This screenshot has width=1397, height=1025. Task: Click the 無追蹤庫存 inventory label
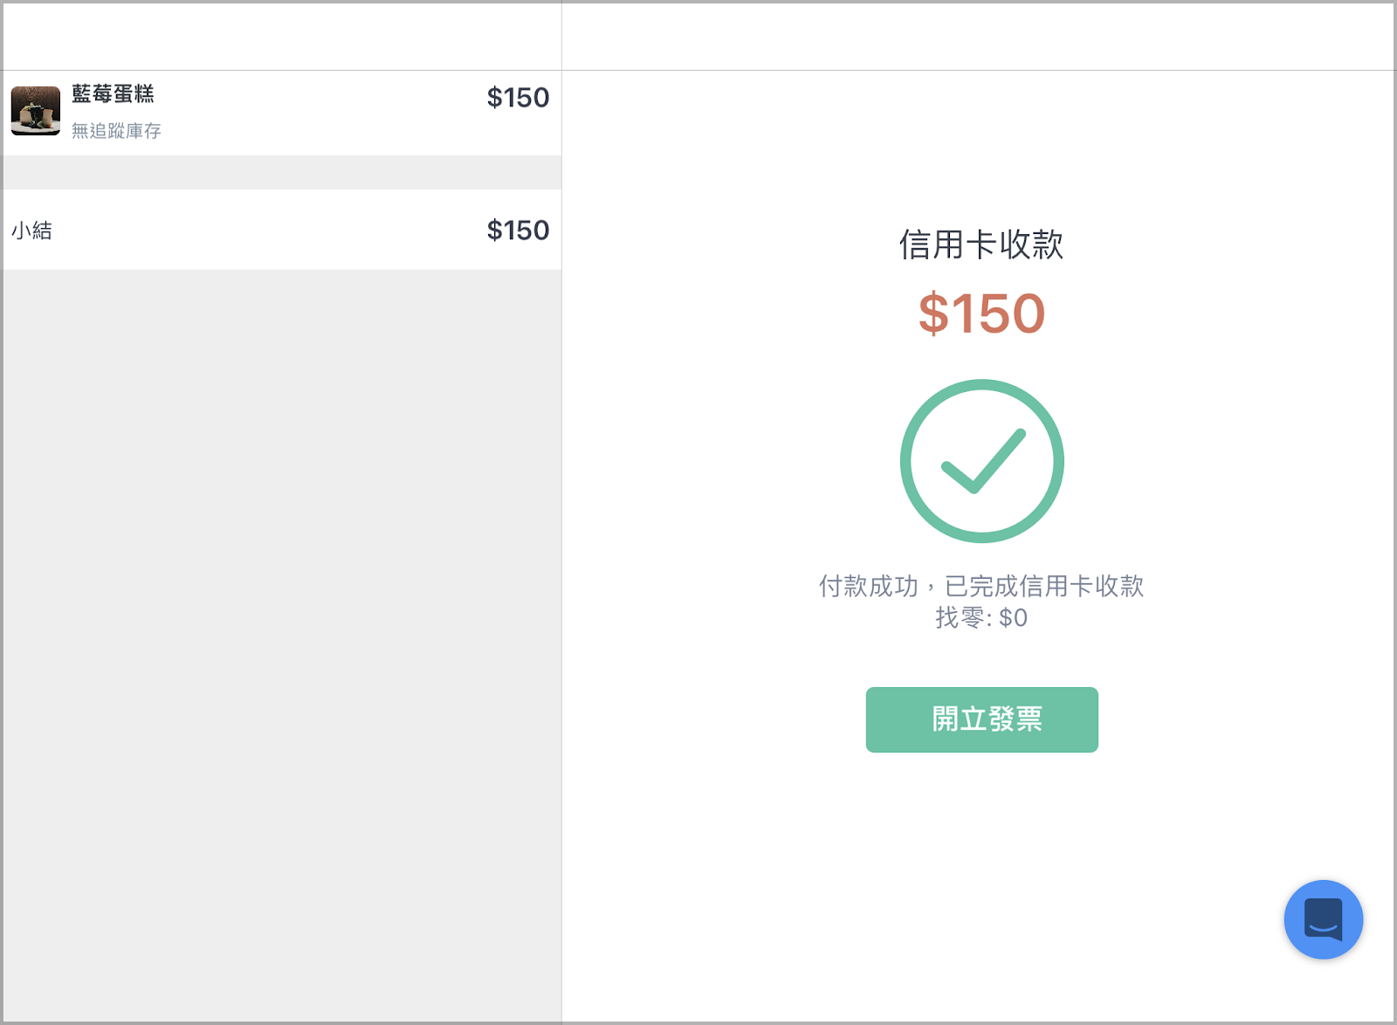116,131
